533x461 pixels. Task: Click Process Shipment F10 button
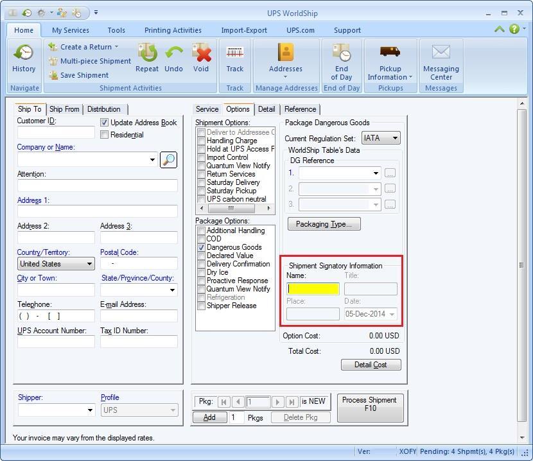click(x=370, y=408)
